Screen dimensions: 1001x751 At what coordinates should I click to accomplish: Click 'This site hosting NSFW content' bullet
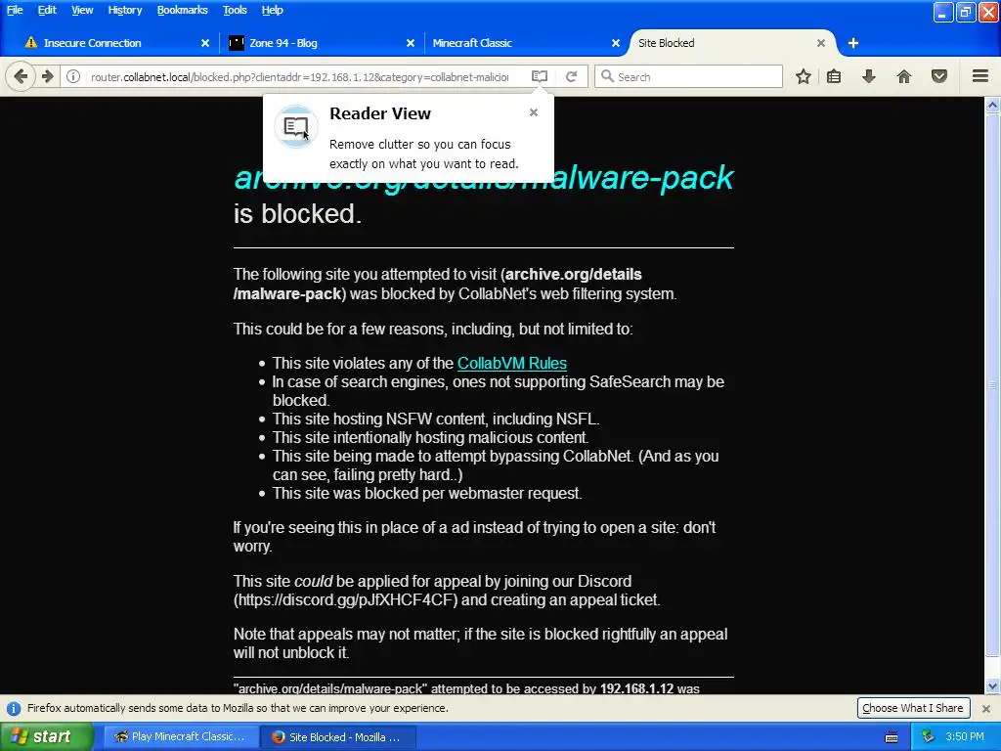[x=436, y=419]
